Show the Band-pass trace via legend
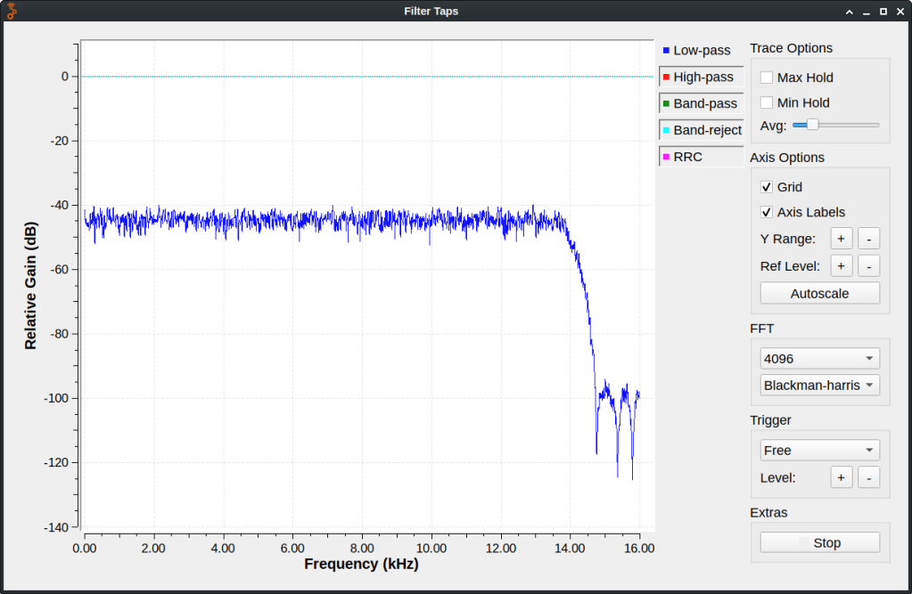Screen dimensions: 912x594 [x=702, y=104]
